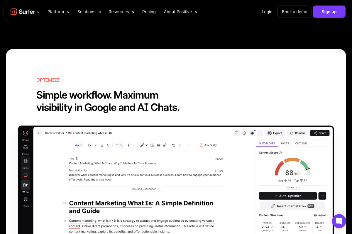Click the HEADINGS 34 stat
Viewport: 352px width, 234px height.
[284, 227]
